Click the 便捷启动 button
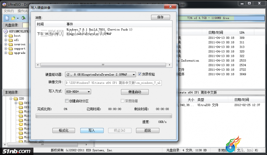This screenshot has width=267, height=155. pos(135,92)
